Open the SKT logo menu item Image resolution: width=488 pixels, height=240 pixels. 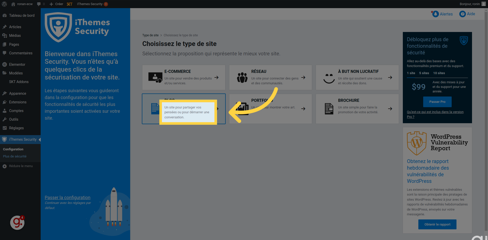click(69, 4)
